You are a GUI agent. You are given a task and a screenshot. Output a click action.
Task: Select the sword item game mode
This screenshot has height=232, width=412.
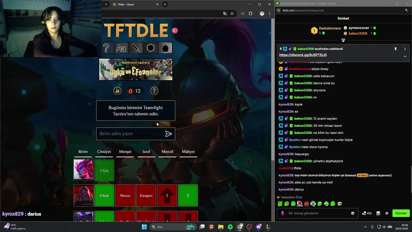pyautogui.click(x=136, y=48)
